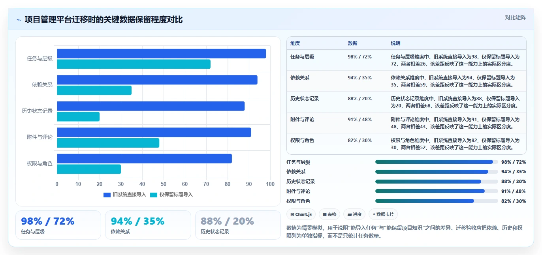Click the 91% / 48% table cell

[359, 119]
